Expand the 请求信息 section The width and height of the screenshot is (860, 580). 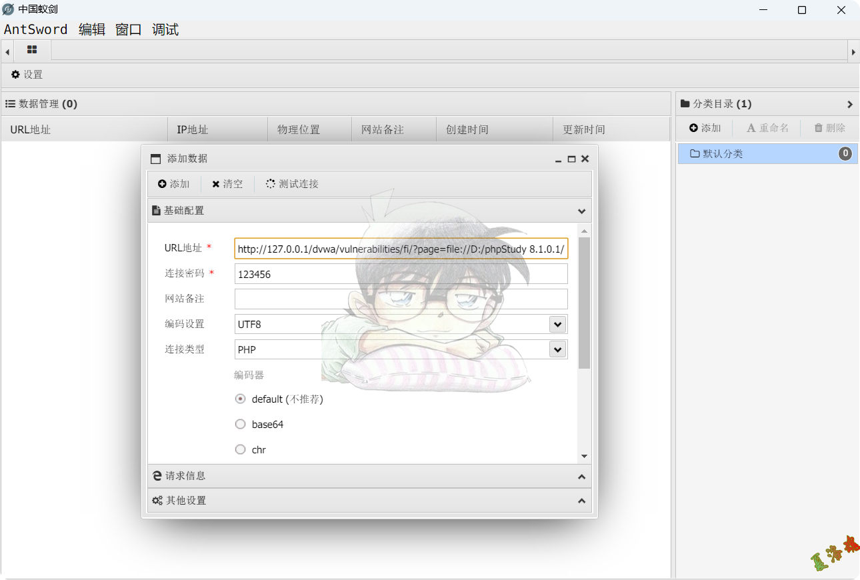pos(581,477)
